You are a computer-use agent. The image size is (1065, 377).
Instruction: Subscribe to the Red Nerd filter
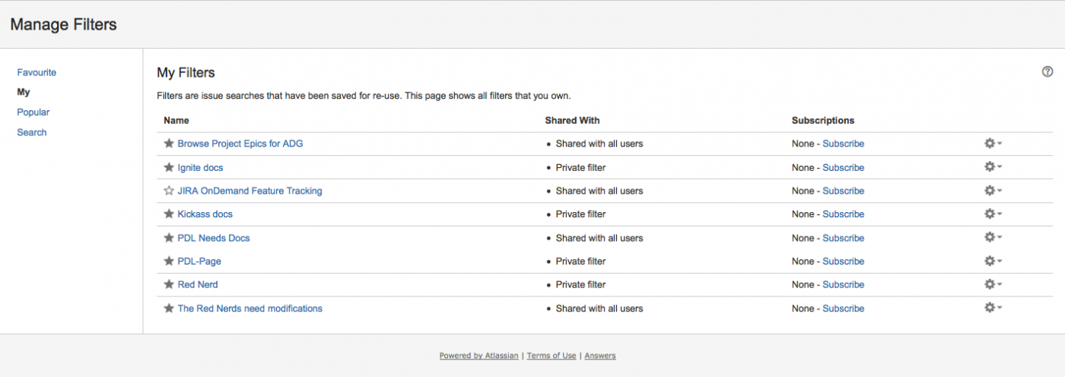pyautogui.click(x=843, y=284)
